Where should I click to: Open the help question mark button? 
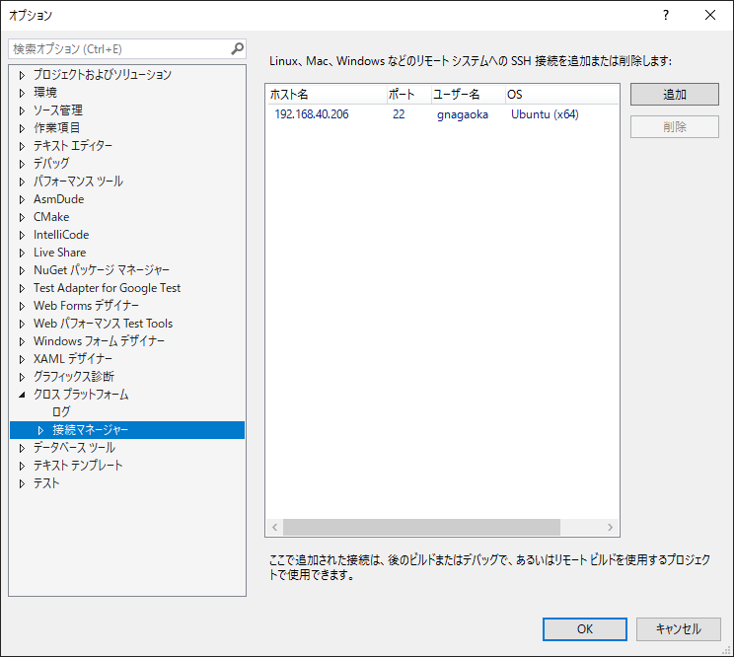click(666, 15)
